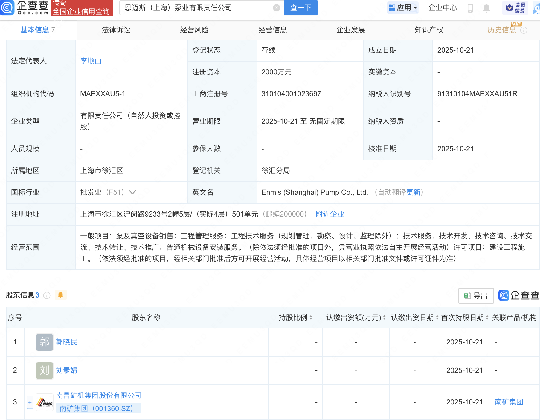Open the mobile app phone icon
The width and height of the screenshot is (540, 420).
[470, 8]
